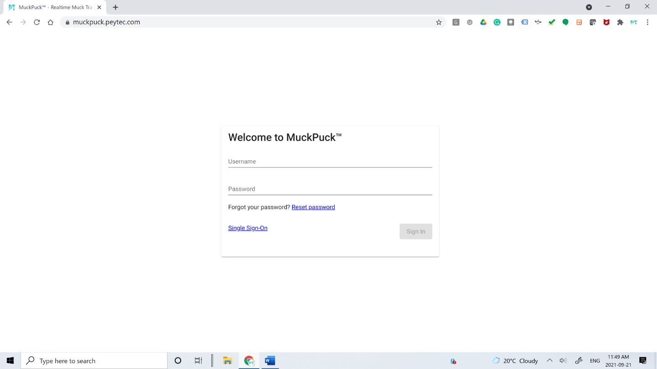
Task: Click the Username input field
Action: 330,162
